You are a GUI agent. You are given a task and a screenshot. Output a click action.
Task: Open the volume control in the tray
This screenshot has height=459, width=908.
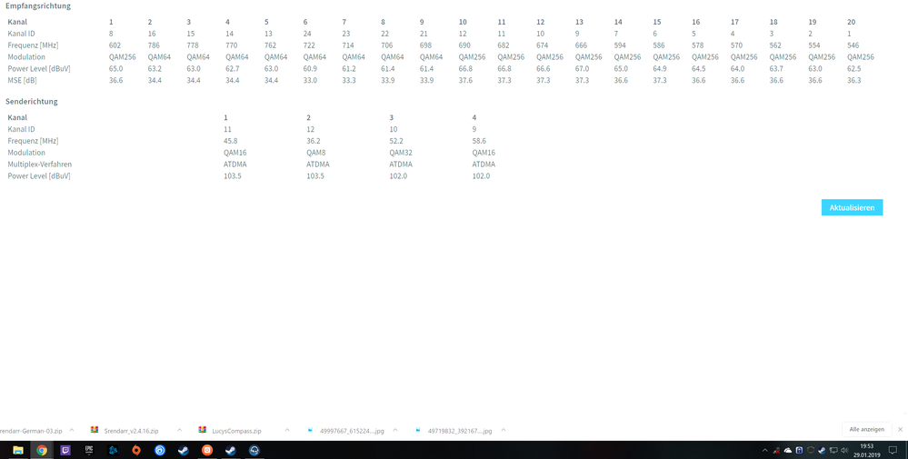coord(844,450)
